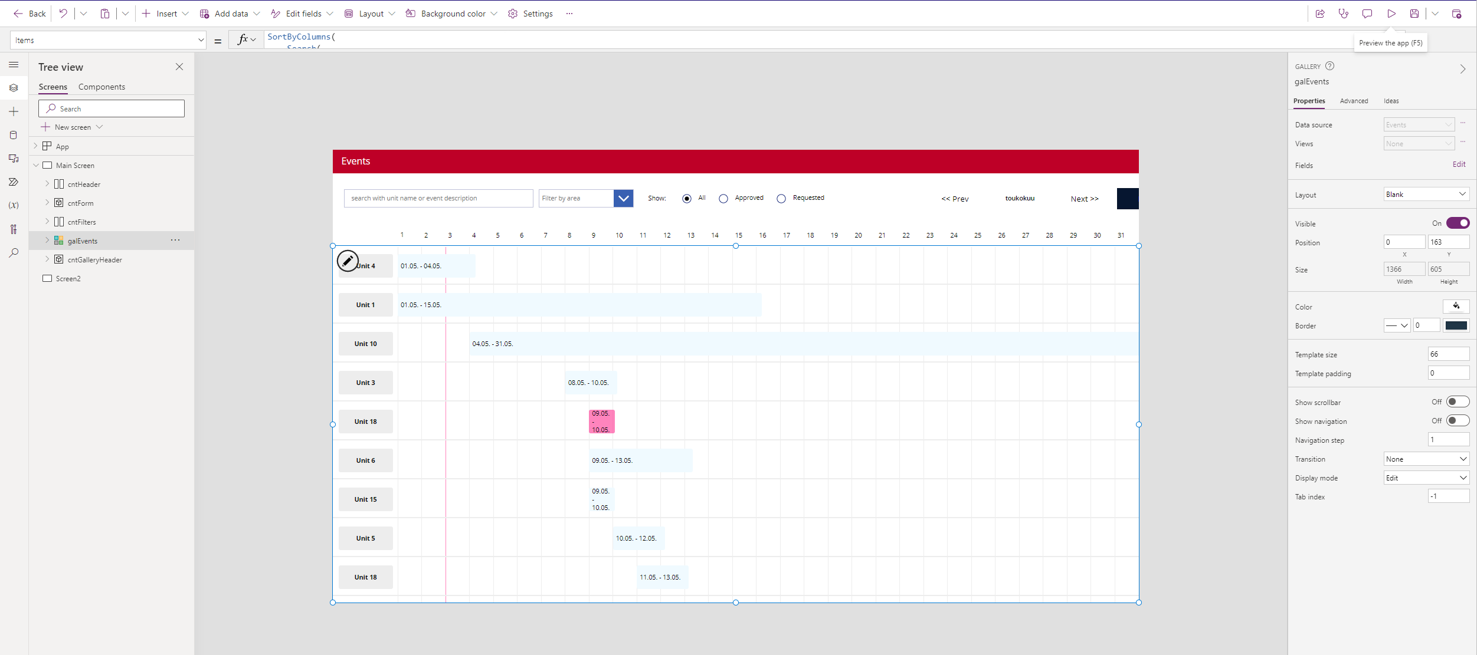Open the Filter by area dropdown
This screenshot has height=655, width=1477.
pyautogui.click(x=623, y=198)
